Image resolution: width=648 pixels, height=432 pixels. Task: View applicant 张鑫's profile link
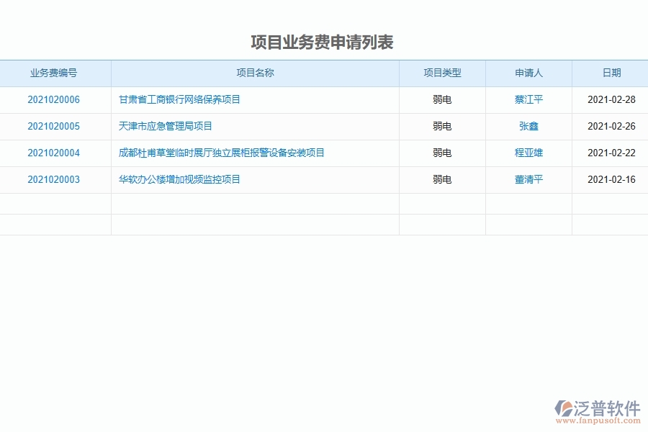[529, 126]
